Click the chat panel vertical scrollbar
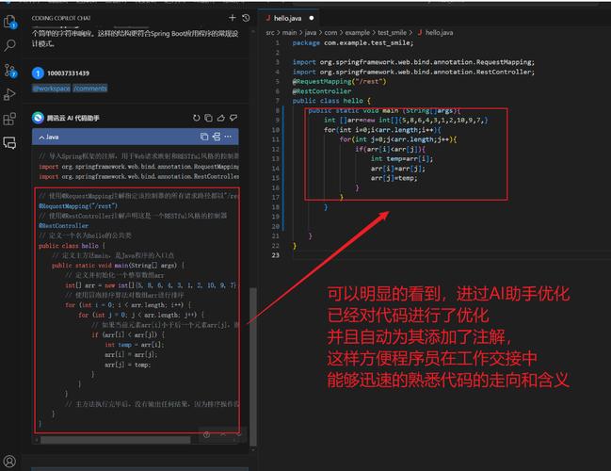The width and height of the screenshot is (611, 471). point(253,366)
